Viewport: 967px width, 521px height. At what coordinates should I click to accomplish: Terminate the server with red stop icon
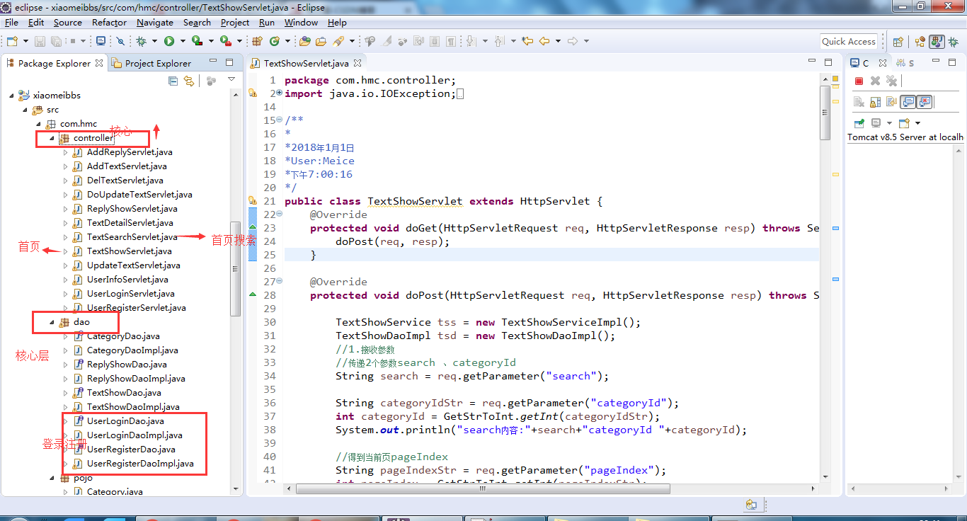(859, 81)
